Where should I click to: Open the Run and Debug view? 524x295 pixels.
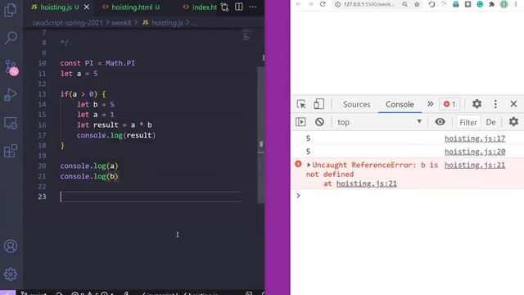click(x=11, y=95)
